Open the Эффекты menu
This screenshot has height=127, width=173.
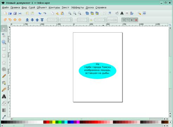pos(77,8)
